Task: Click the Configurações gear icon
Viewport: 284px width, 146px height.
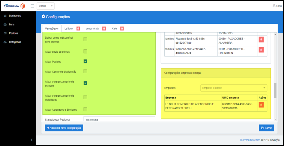Action: [43, 17]
